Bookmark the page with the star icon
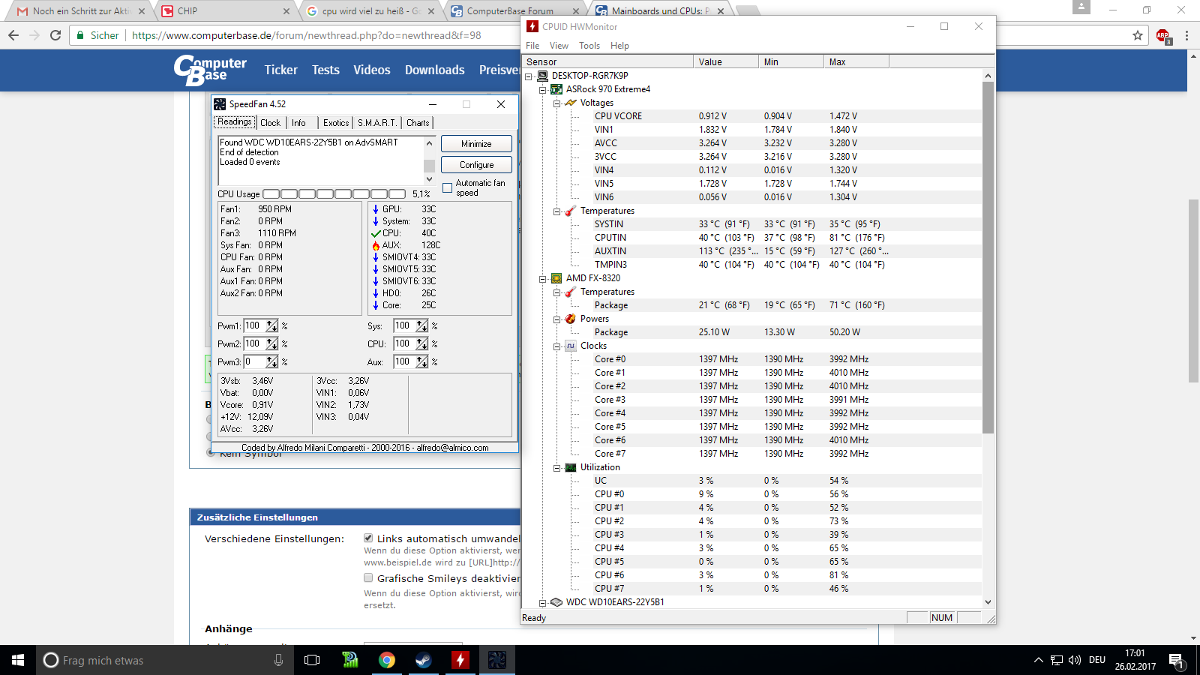This screenshot has height=675, width=1200. pyautogui.click(x=1138, y=35)
